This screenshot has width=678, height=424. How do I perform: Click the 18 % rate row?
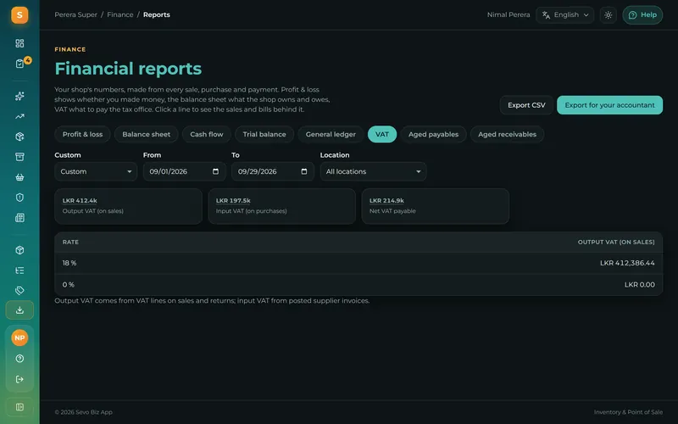pyautogui.click(x=358, y=263)
